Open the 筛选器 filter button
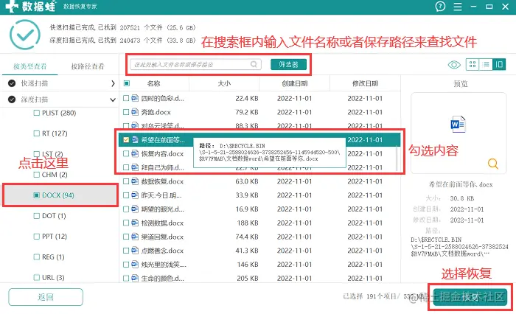Image resolution: width=516 pixels, height=314 pixels. 289,65
